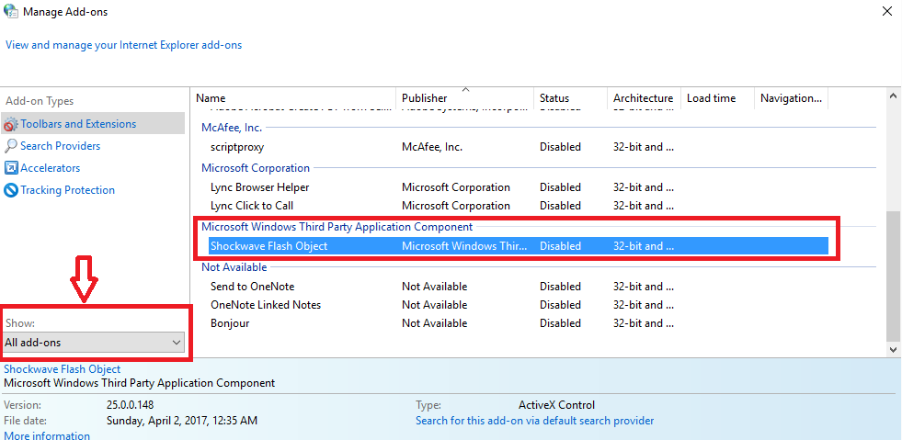Click Not Available publisher of OneNote Linked Notes

[434, 304]
